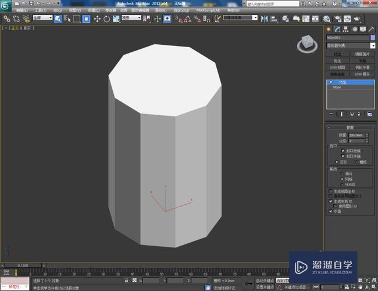378x291 pixels.
Task: Toggle Window/Crossing selection mode
Action: (86, 19)
